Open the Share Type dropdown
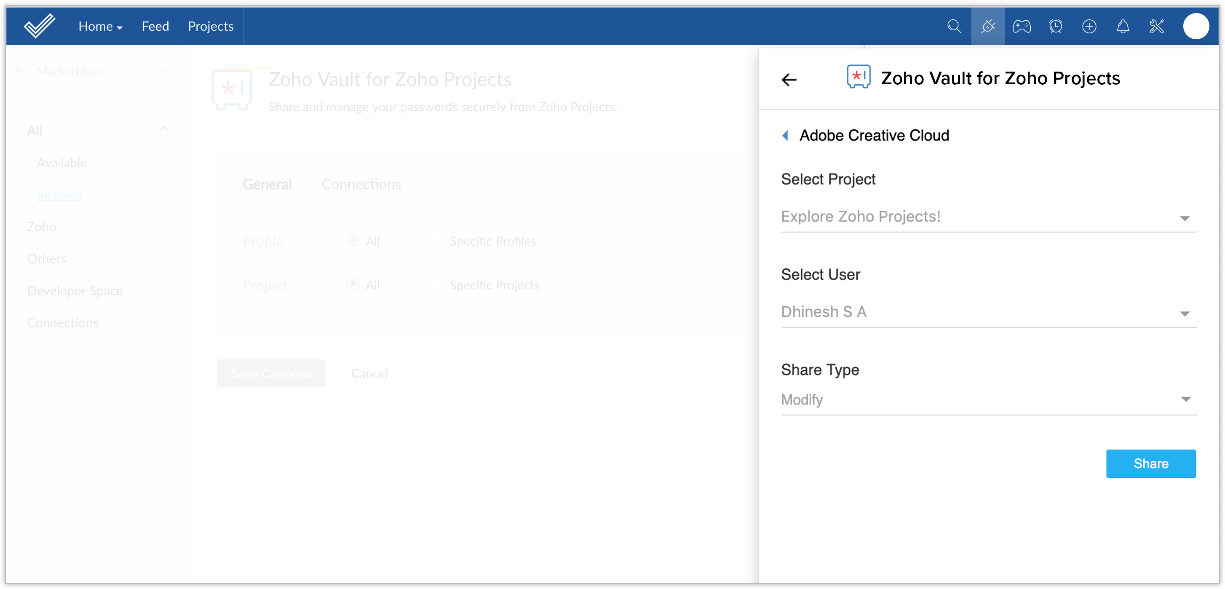The image size is (1225, 589). 988,400
